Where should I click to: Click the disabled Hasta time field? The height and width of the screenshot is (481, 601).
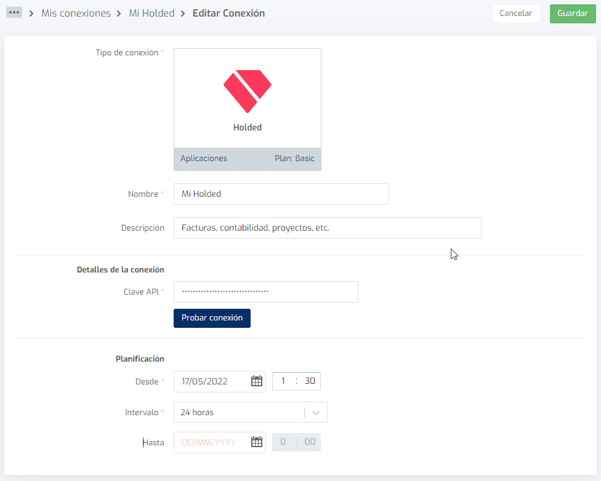click(296, 442)
